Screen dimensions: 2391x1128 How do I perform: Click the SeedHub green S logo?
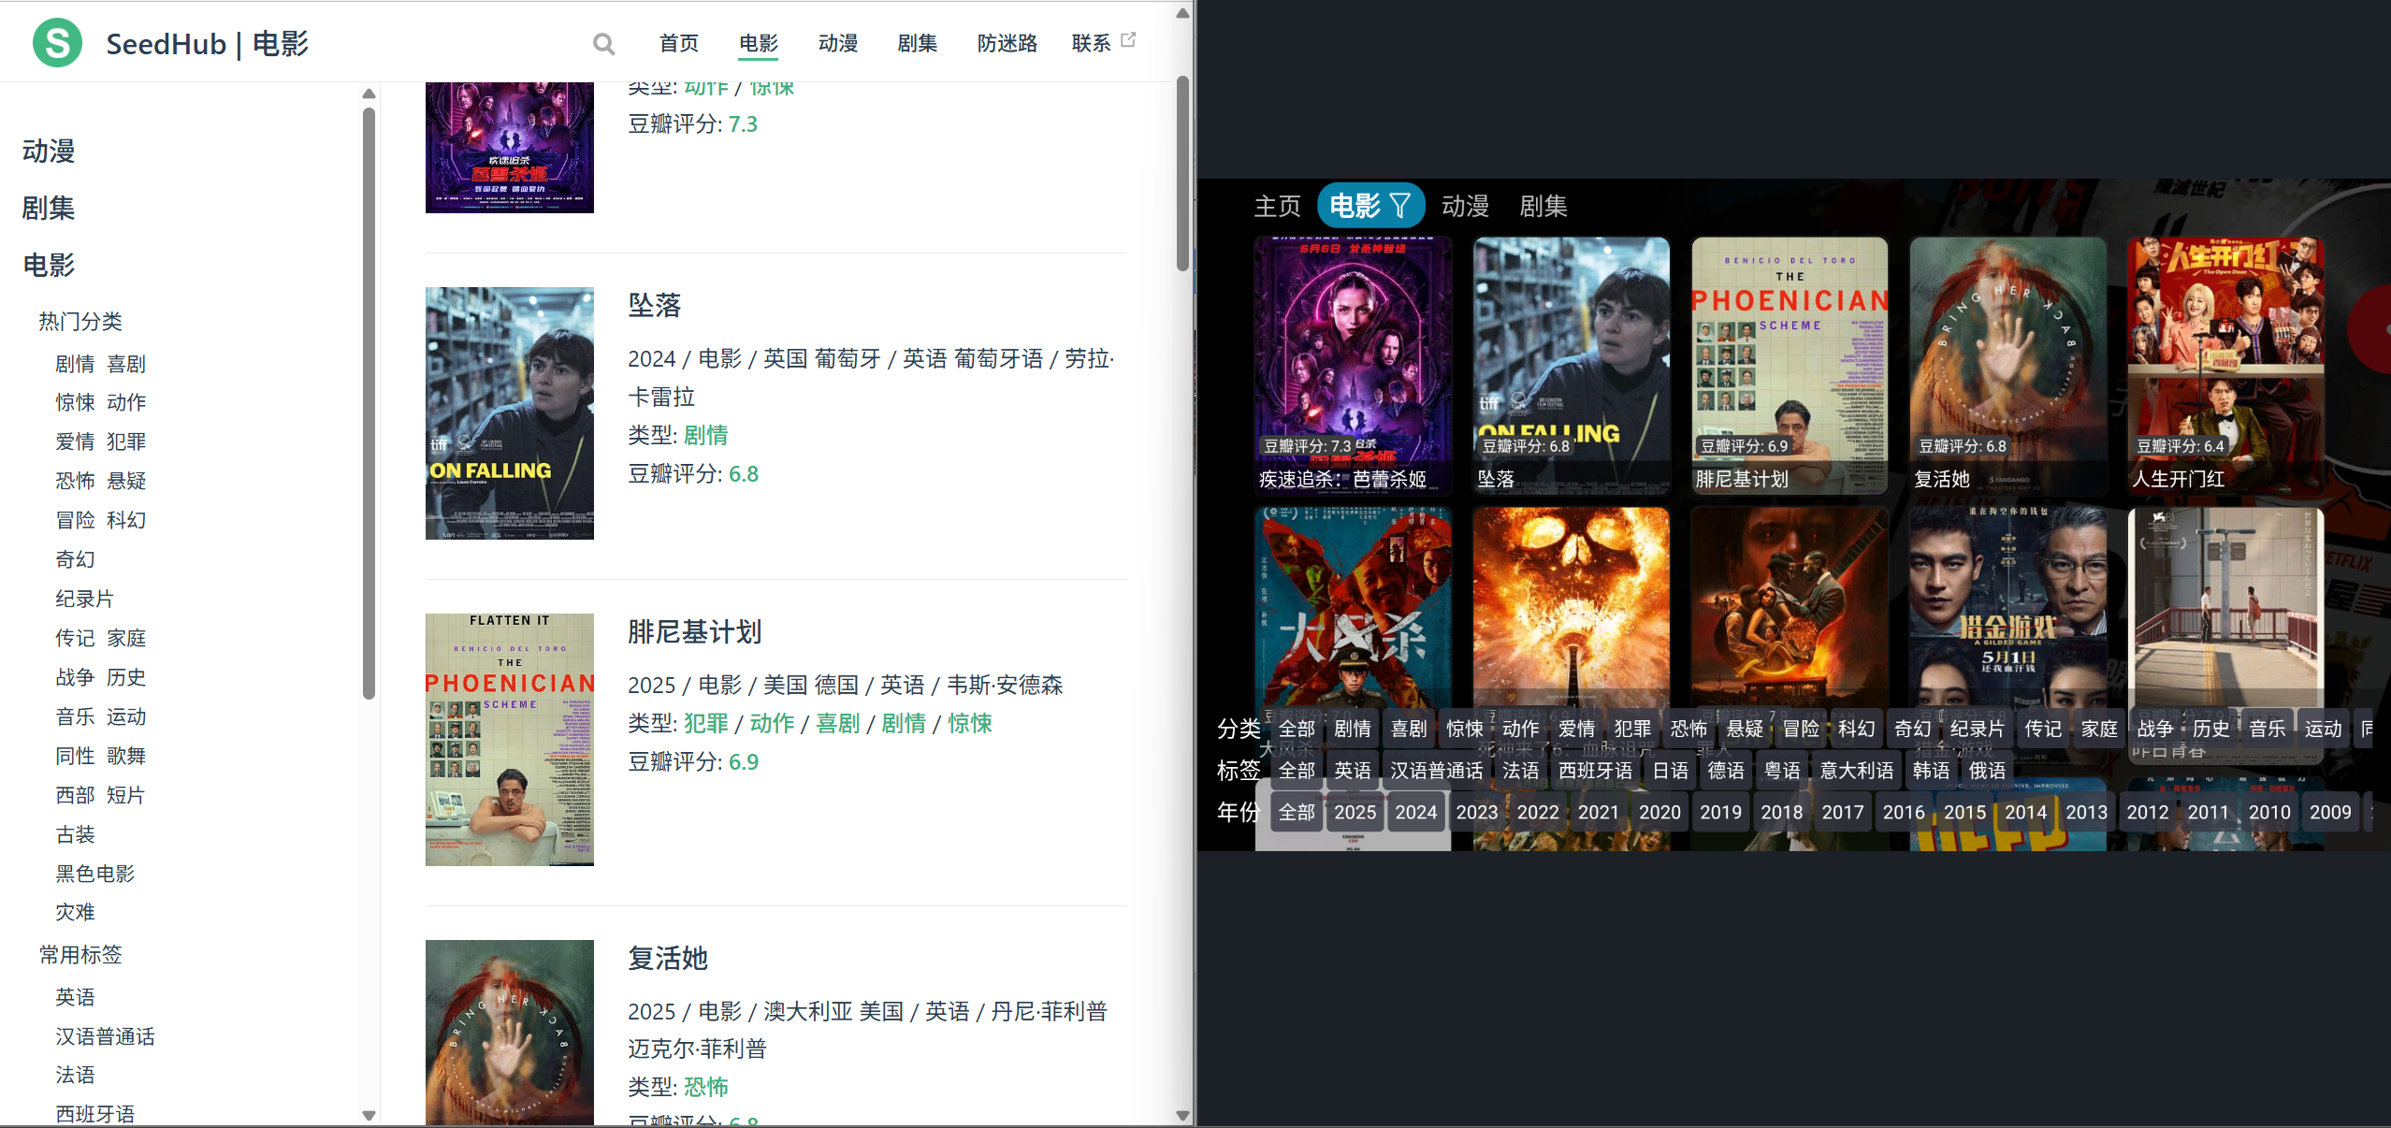(x=57, y=43)
